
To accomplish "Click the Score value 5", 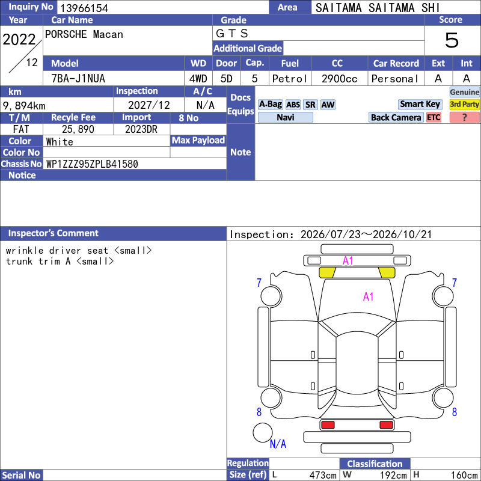I will [452, 40].
